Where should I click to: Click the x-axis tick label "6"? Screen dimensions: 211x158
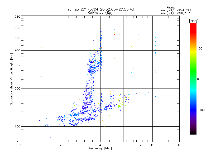[x=123, y=145]
